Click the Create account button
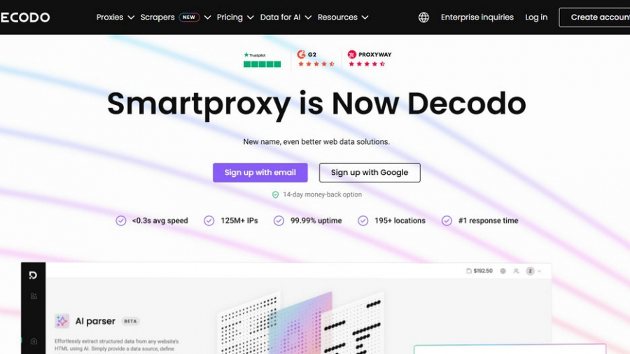630x354 pixels. click(594, 17)
